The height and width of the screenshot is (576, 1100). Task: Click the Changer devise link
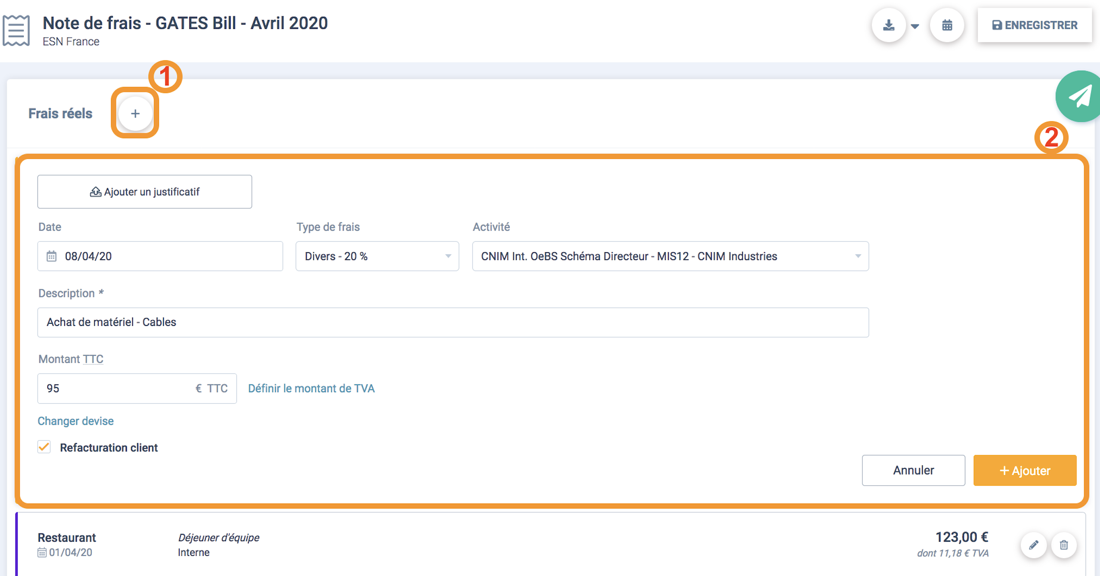click(76, 421)
